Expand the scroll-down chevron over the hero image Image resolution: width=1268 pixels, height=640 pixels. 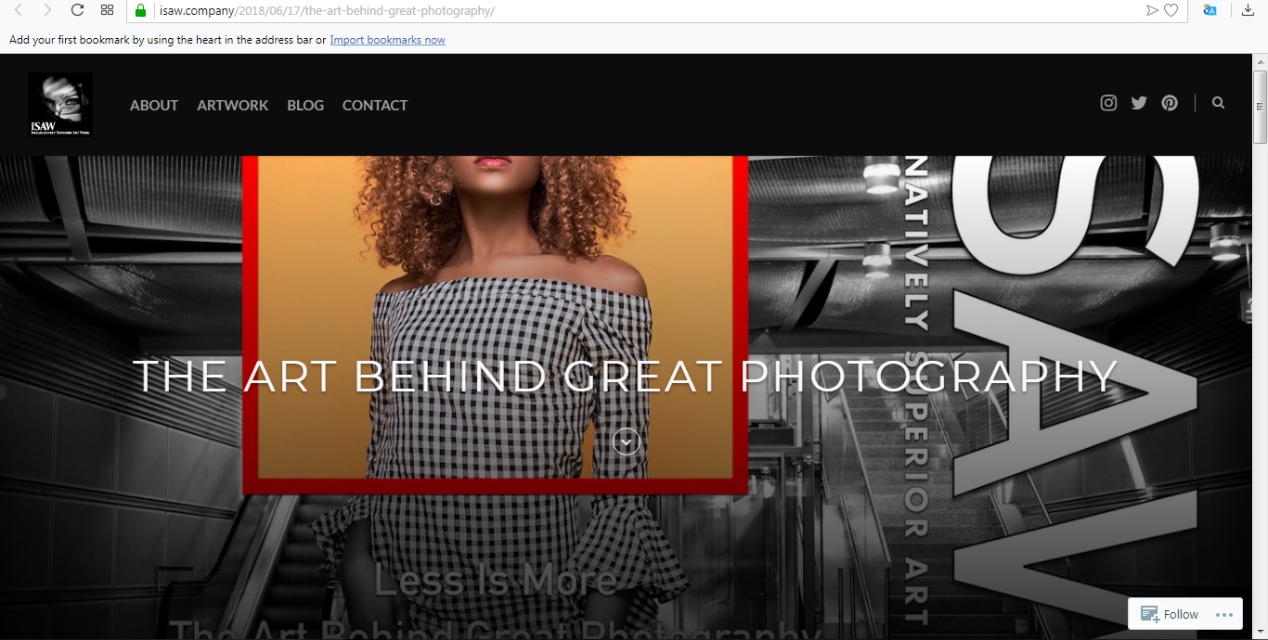pyautogui.click(x=627, y=442)
